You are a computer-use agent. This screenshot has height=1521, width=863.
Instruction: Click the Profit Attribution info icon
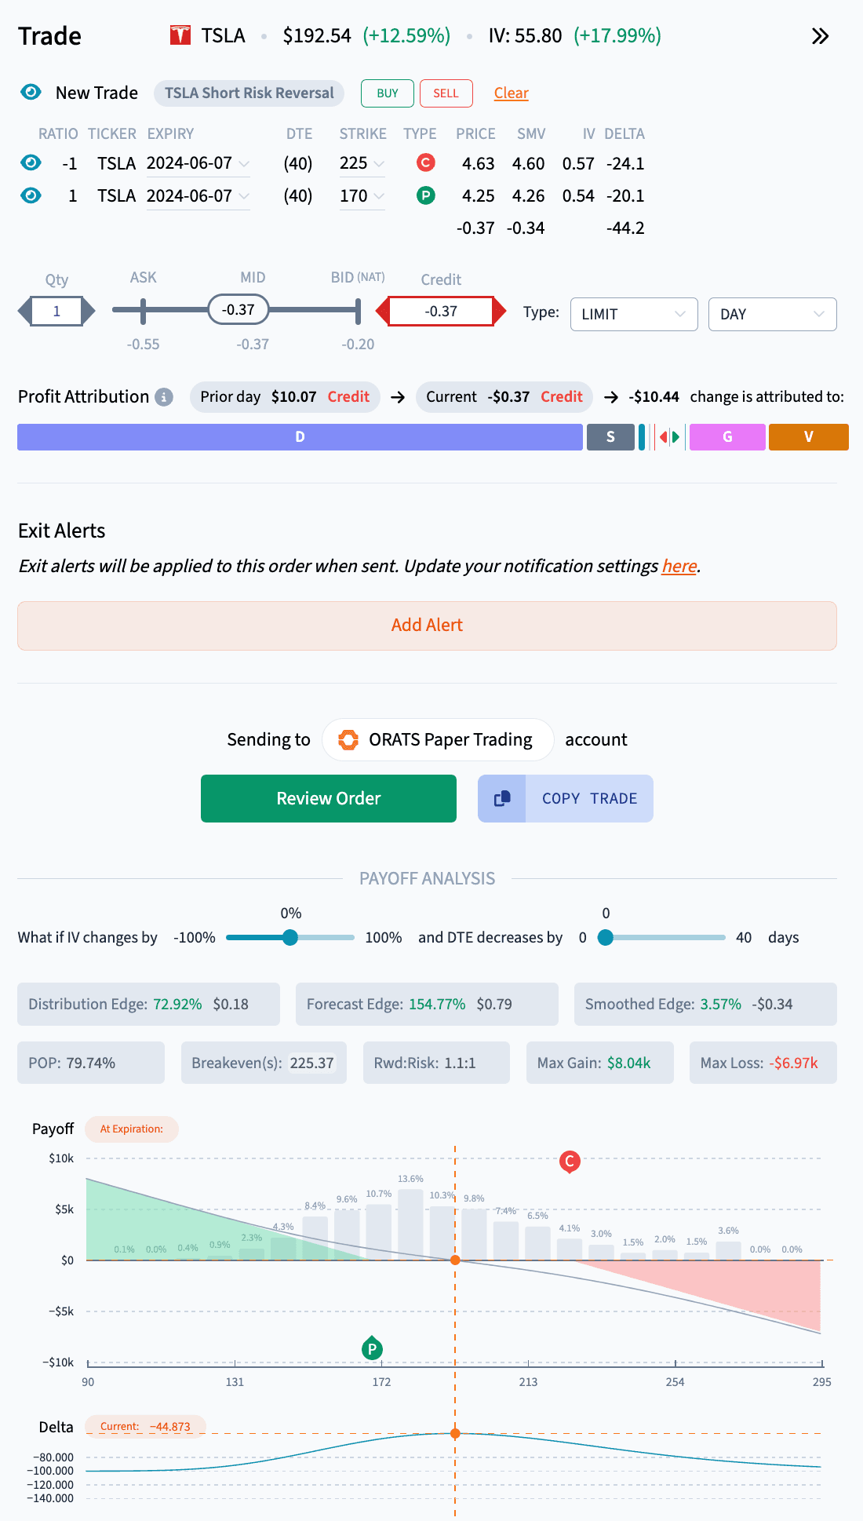pyautogui.click(x=163, y=397)
